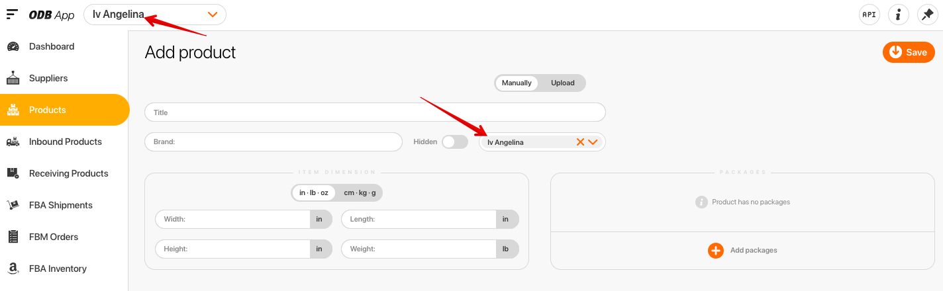
Task: Open the account dropdown in header
Action: pyautogui.click(x=213, y=15)
